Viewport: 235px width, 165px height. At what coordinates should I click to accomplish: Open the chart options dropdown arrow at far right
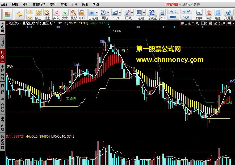tap(233, 23)
